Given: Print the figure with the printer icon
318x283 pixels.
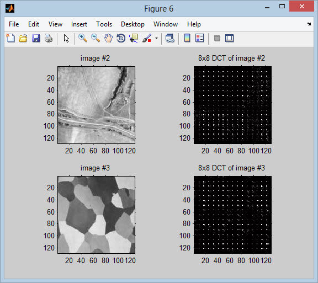Looking at the screenshot, I should click(x=49, y=38).
